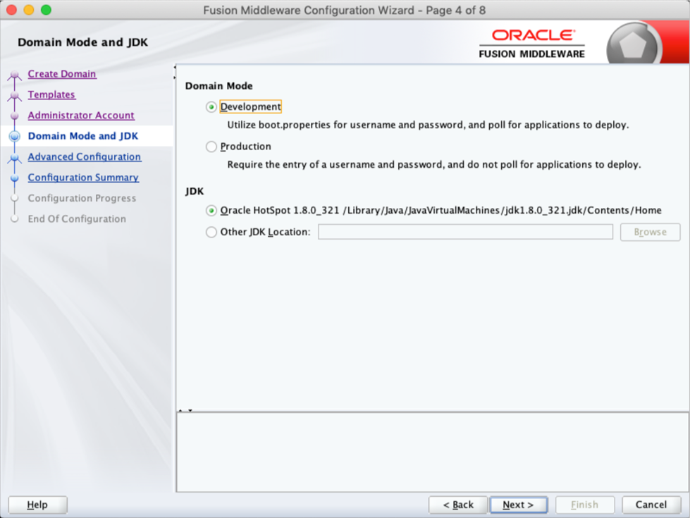The image size is (690, 518).
Task: Click the Create Domain step marker icon
Action: pos(15,75)
